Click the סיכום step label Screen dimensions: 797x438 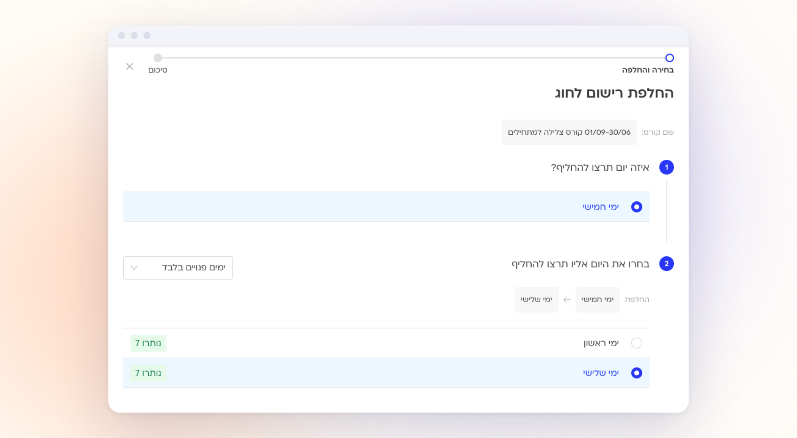point(158,70)
